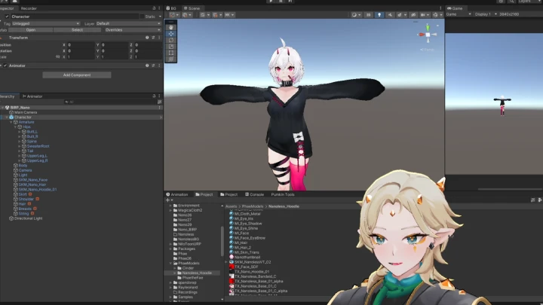The width and height of the screenshot is (543, 305).
Task: Select the Hand view tool
Action: [x=171, y=27]
